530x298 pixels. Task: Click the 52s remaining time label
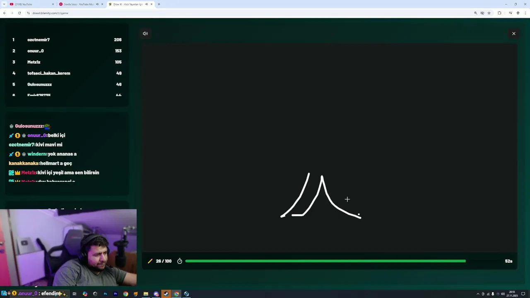pos(508,261)
